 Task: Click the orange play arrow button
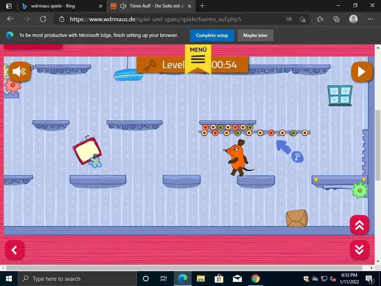click(362, 72)
